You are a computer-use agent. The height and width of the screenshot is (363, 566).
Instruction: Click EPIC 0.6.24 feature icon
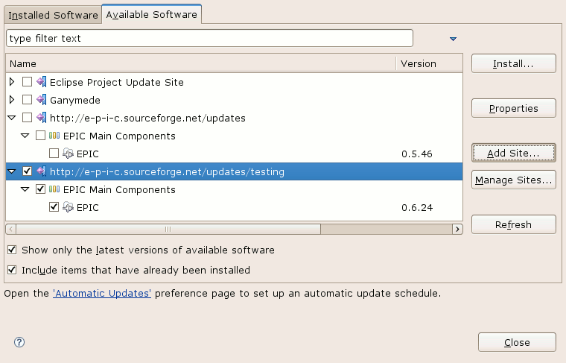(68, 207)
